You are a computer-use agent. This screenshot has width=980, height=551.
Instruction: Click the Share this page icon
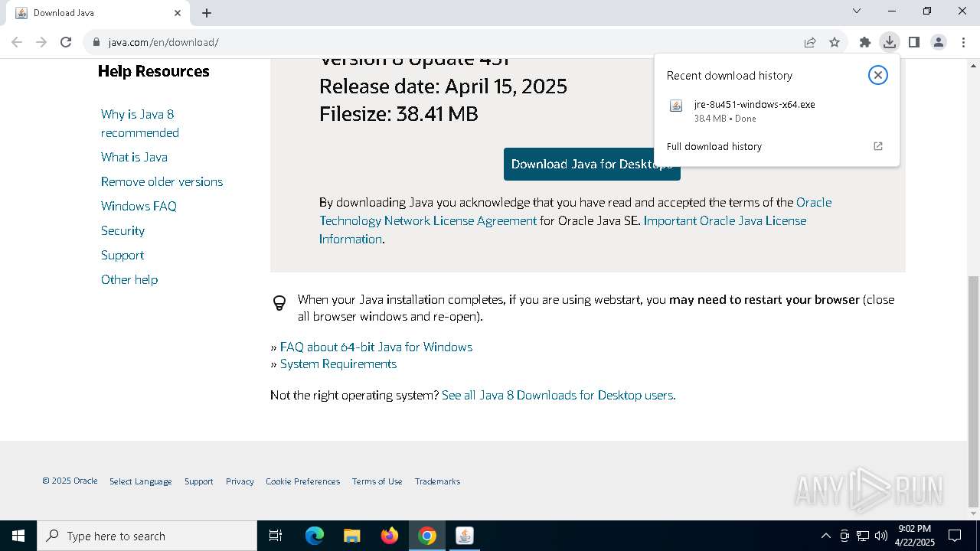(810, 42)
